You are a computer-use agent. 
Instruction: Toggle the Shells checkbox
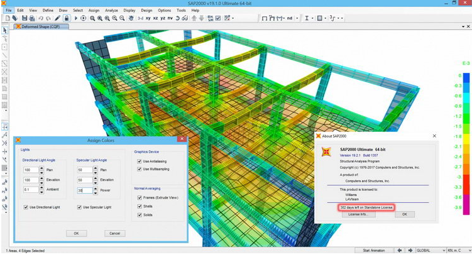click(x=140, y=207)
